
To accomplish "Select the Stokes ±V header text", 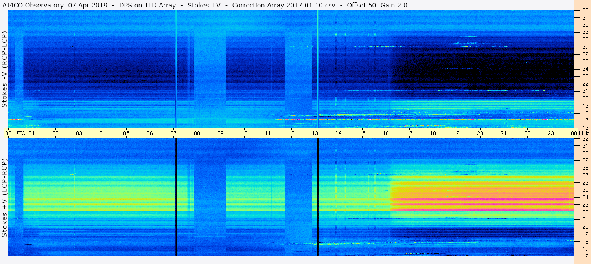I will [x=204, y=5].
